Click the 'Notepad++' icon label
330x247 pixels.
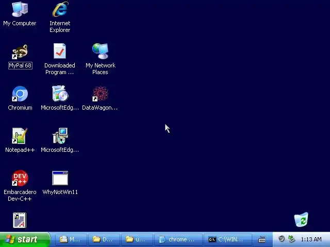(x=20, y=150)
